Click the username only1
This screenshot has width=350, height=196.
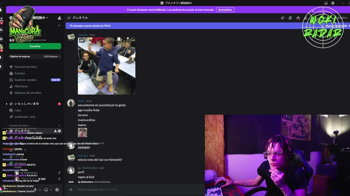click(81, 101)
